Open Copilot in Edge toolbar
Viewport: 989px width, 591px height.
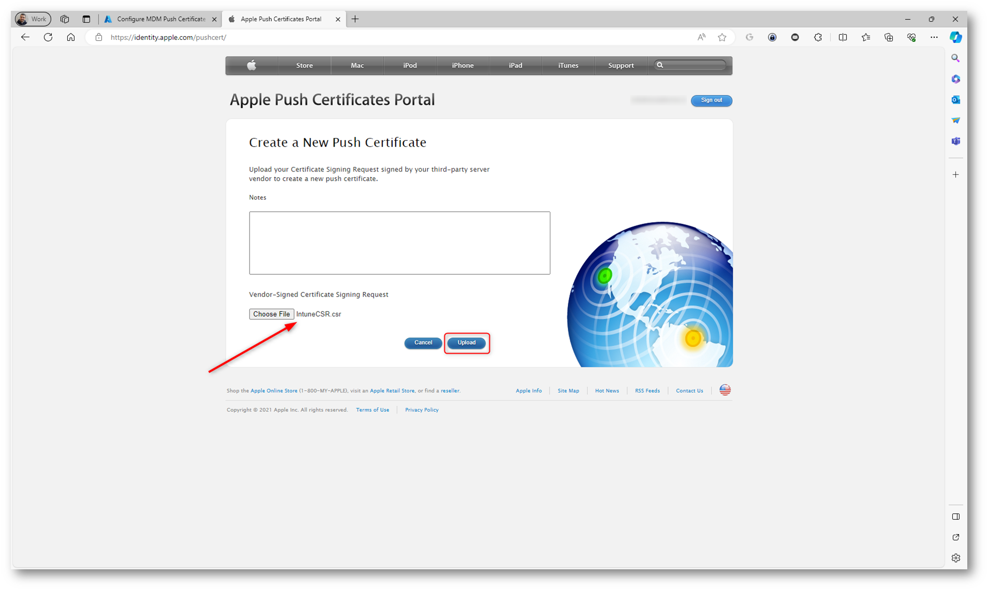point(955,37)
